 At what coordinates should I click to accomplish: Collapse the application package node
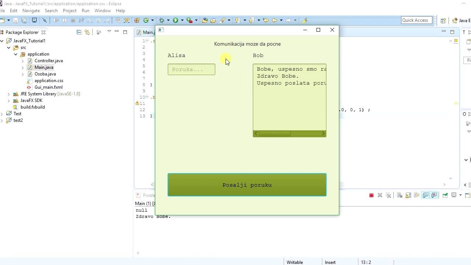click(x=16, y=54)
